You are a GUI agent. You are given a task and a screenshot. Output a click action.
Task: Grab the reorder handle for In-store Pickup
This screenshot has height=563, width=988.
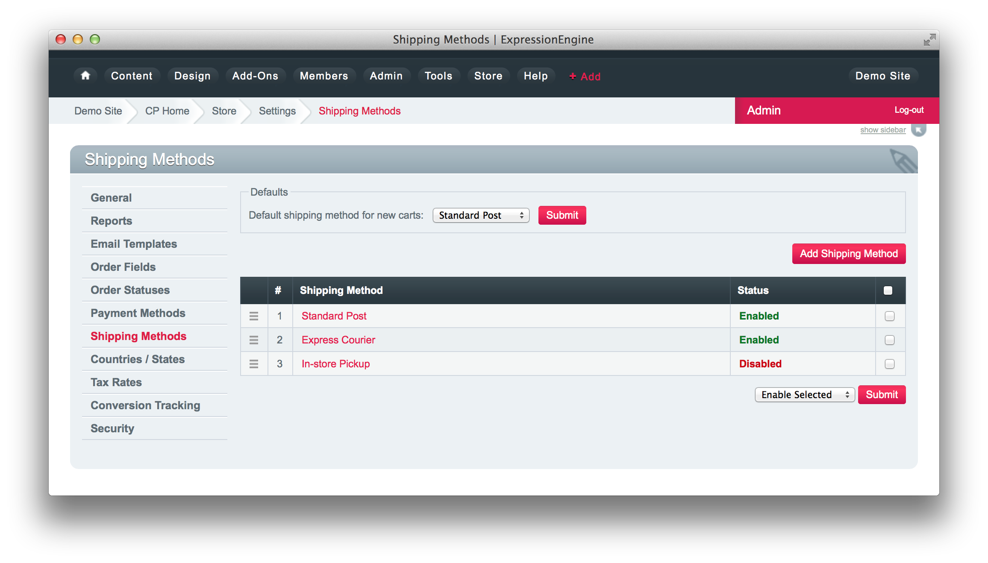click(254, 364)
